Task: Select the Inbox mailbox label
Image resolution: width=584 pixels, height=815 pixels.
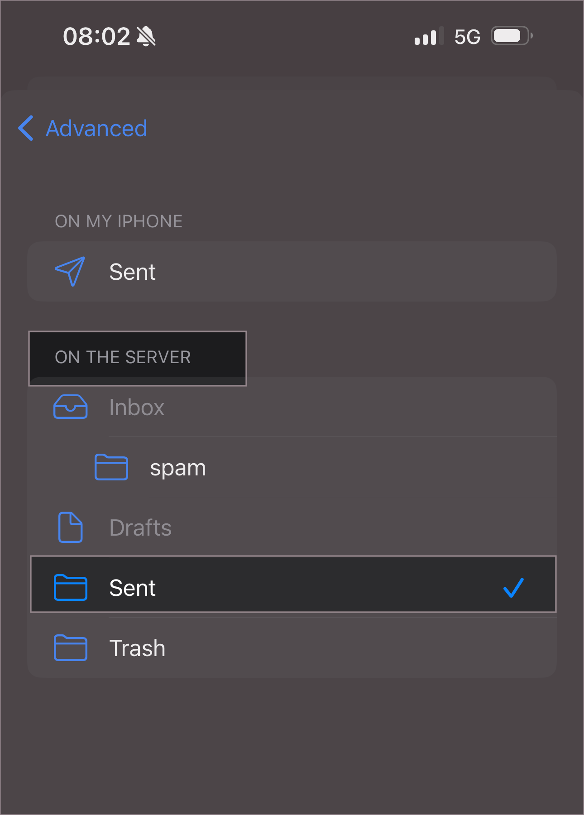Action: coord(137,407)
